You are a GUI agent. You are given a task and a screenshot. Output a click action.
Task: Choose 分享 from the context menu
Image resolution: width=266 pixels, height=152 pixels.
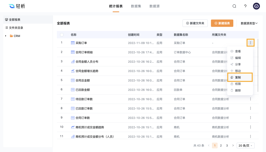[240, 64]
